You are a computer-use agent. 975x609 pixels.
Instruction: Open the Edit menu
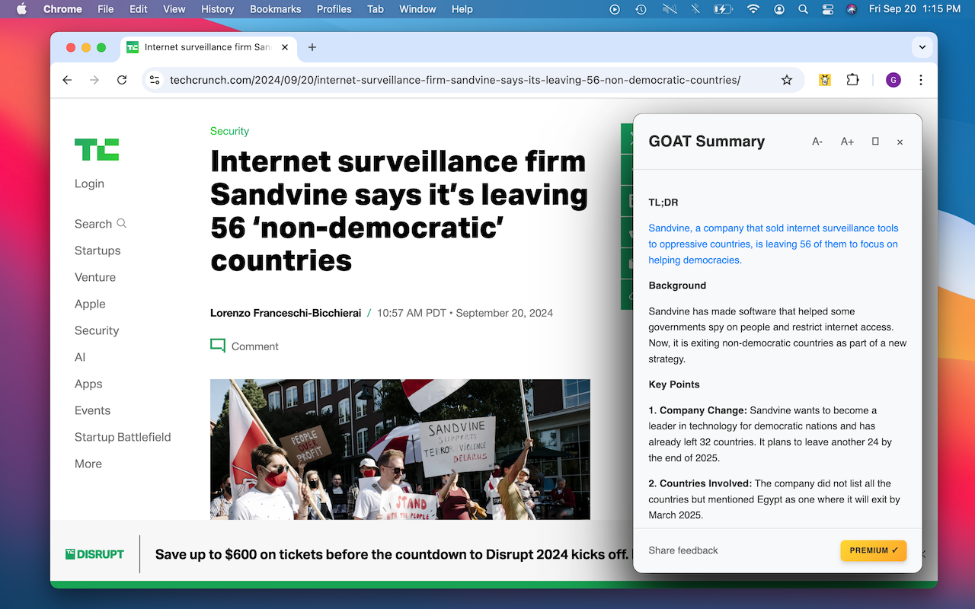click(139, 9)
